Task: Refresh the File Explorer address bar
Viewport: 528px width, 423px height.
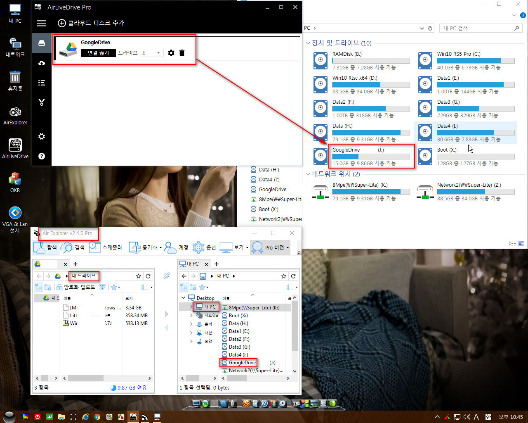Action: pyautogui.click(x=430, y=28)
